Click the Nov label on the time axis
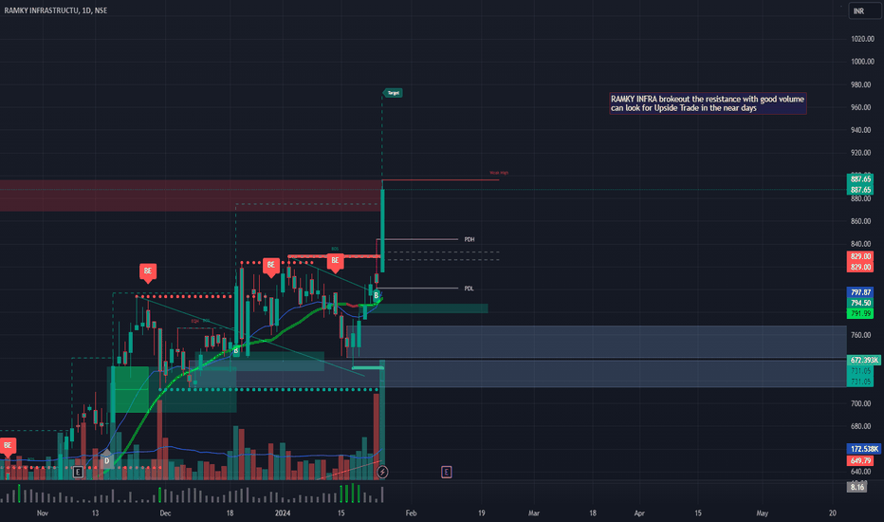884x522 pixels. tap(43, 513)
